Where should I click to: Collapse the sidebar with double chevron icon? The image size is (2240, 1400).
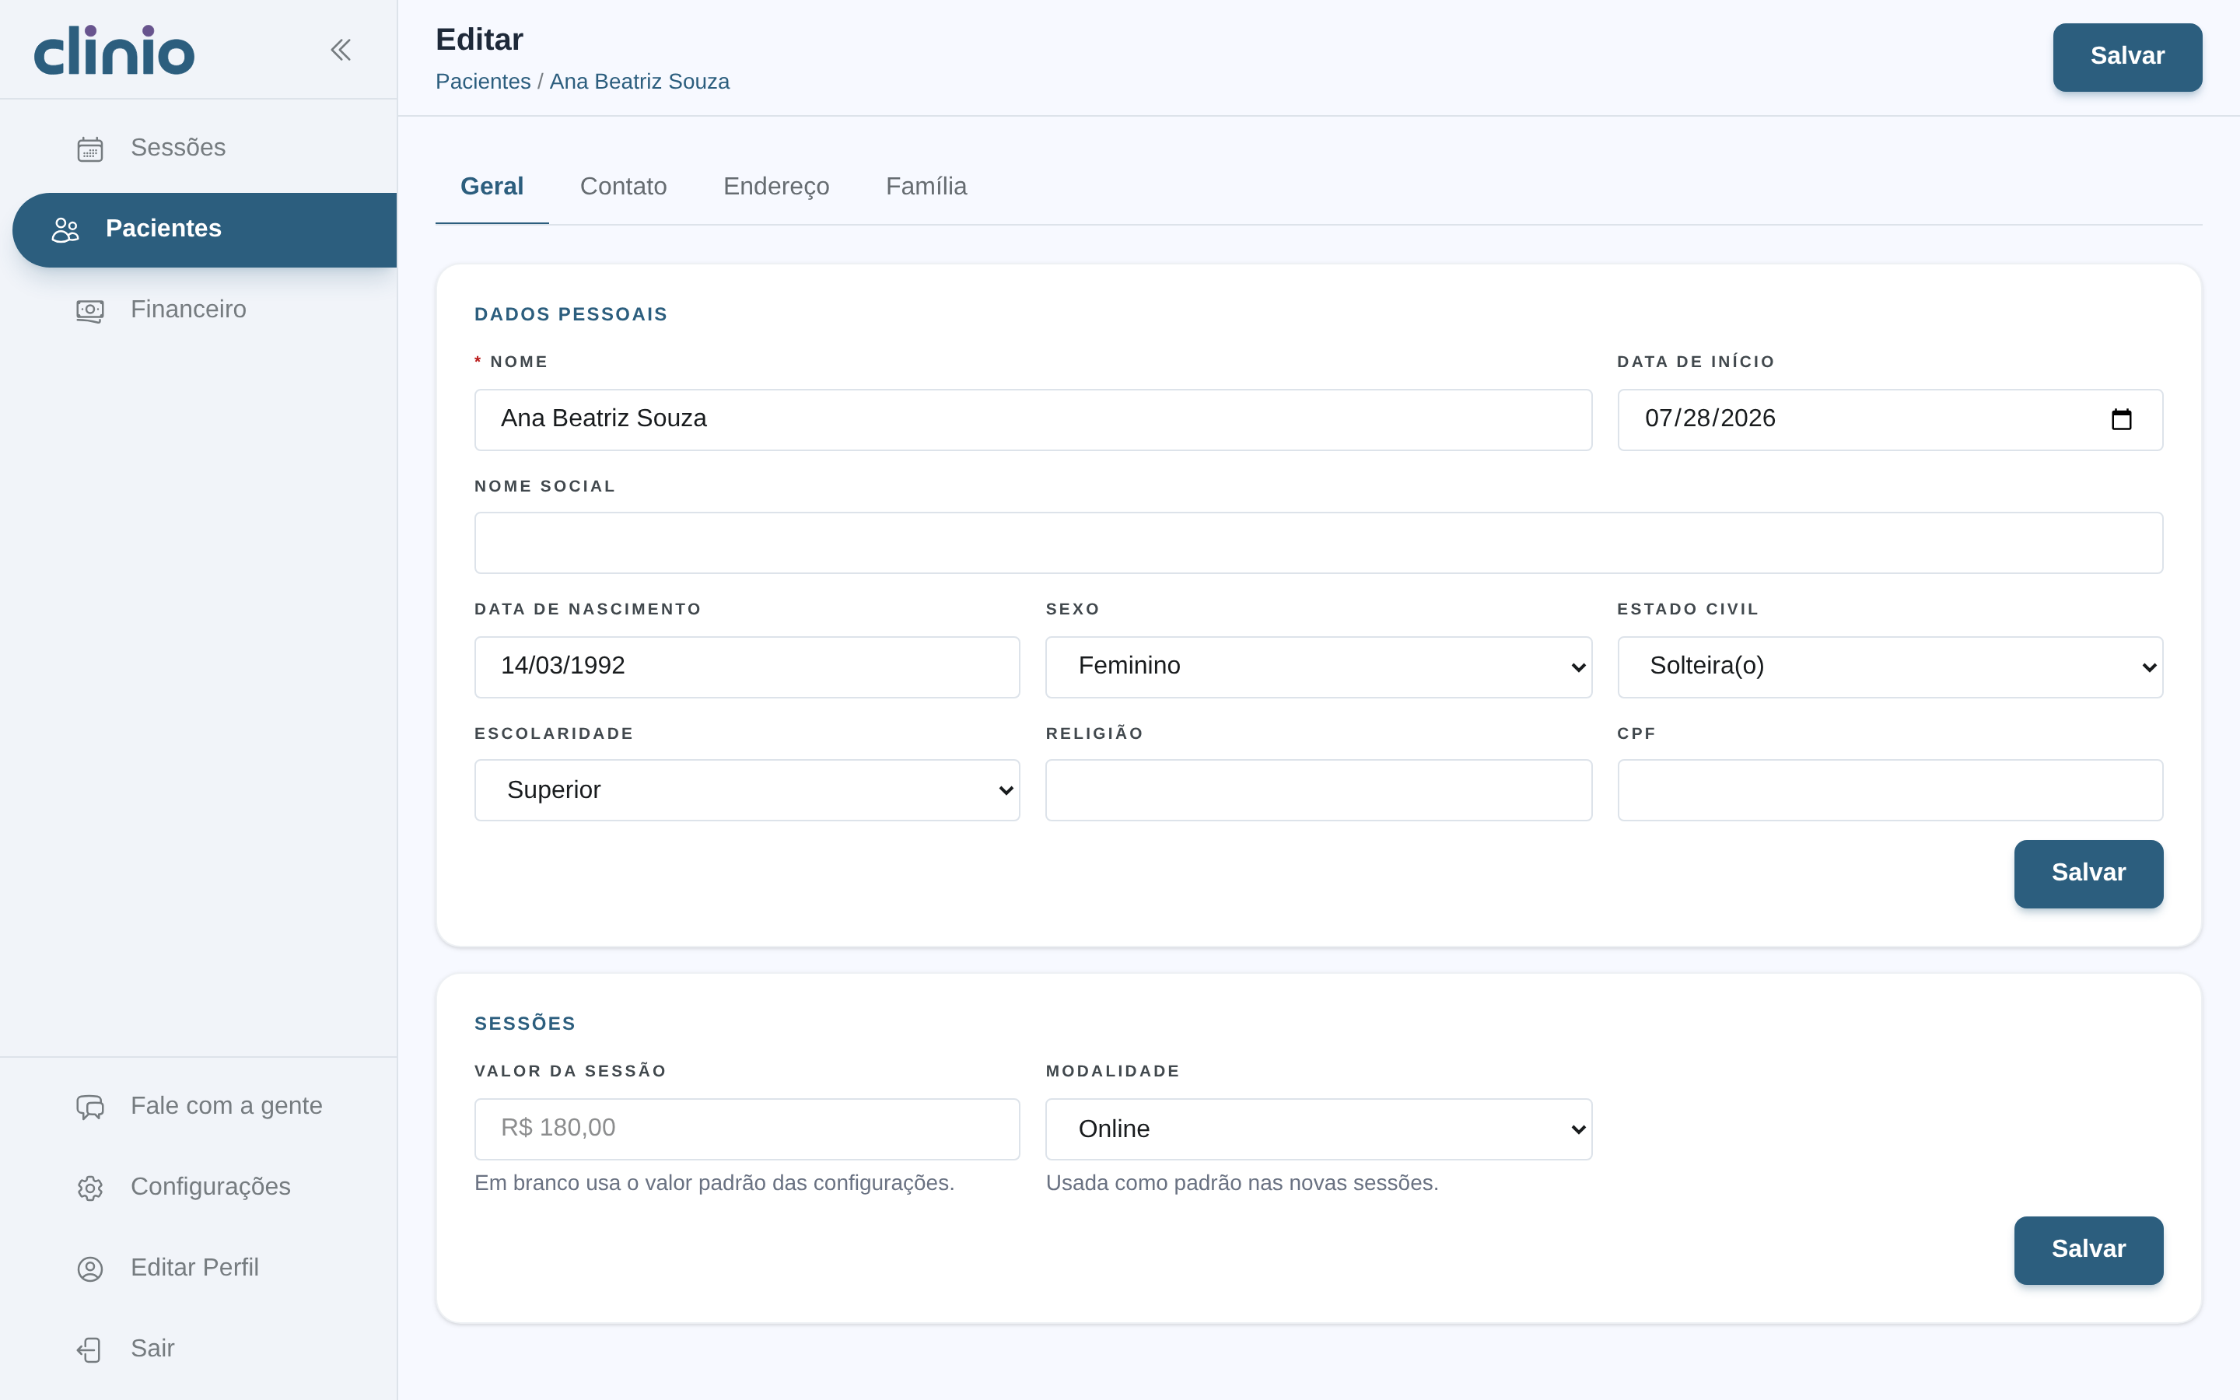click(341, 50)
